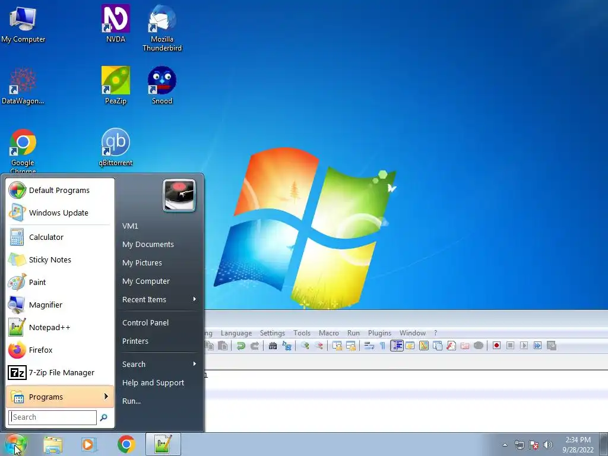
Task: Click the Start menu Search field
Action: [52, 417]
